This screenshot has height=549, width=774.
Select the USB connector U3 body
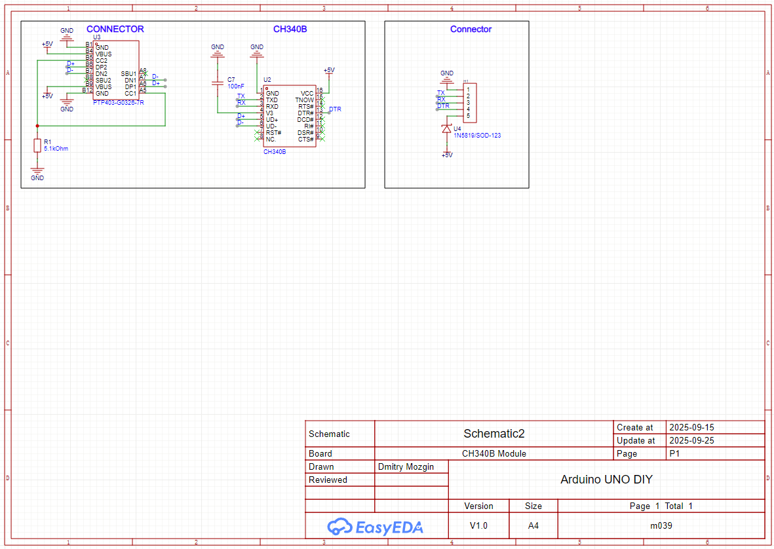click(x=115, y=70)
